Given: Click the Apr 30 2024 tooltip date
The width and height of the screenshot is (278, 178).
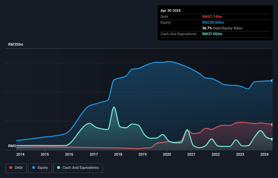Looking at the screenshot, I should [171, 10].
